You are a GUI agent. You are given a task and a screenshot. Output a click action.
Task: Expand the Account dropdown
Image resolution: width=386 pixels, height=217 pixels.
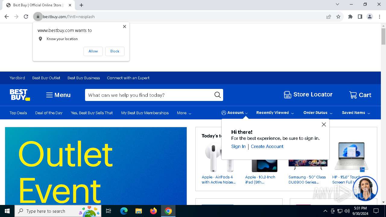pos(235,113)
